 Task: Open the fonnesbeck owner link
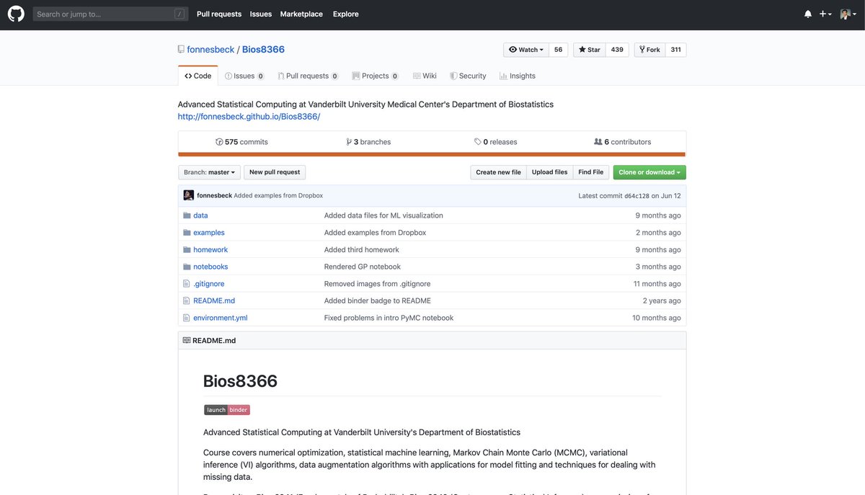(x=210, y=49)
